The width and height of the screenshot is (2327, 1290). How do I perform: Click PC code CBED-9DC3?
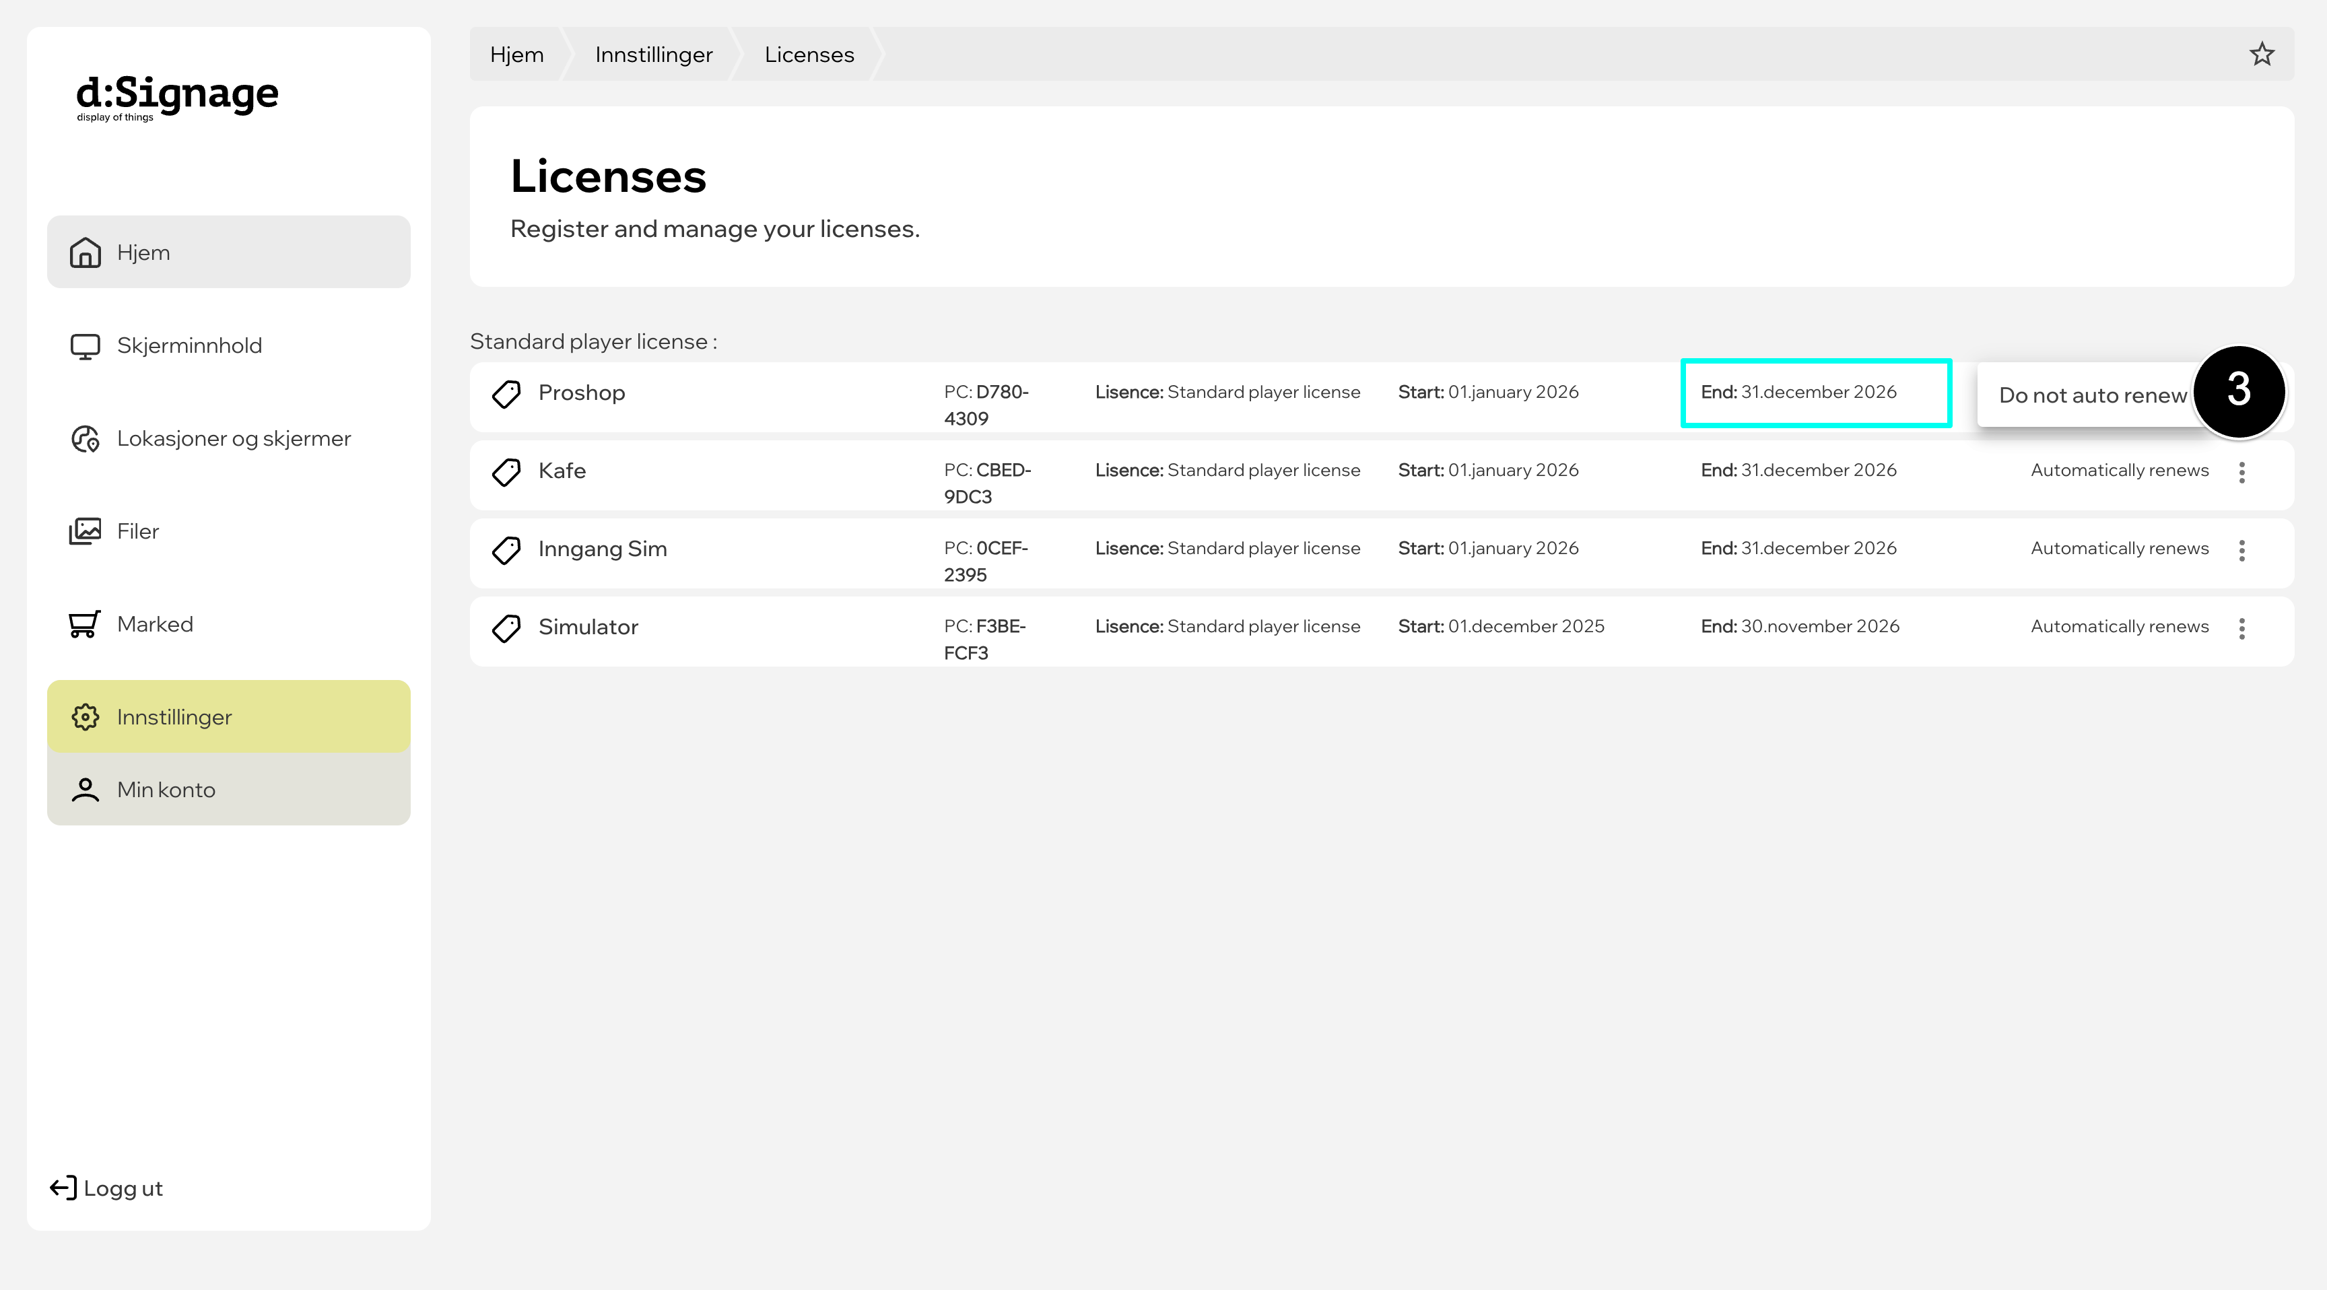pyautogui.click(x=988, y=483)
